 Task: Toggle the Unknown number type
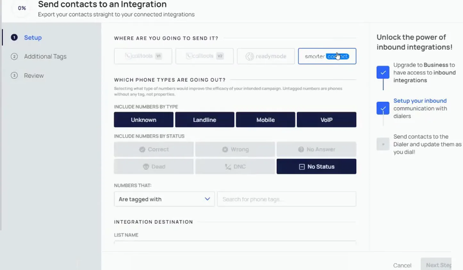click(x=143, y=120)
